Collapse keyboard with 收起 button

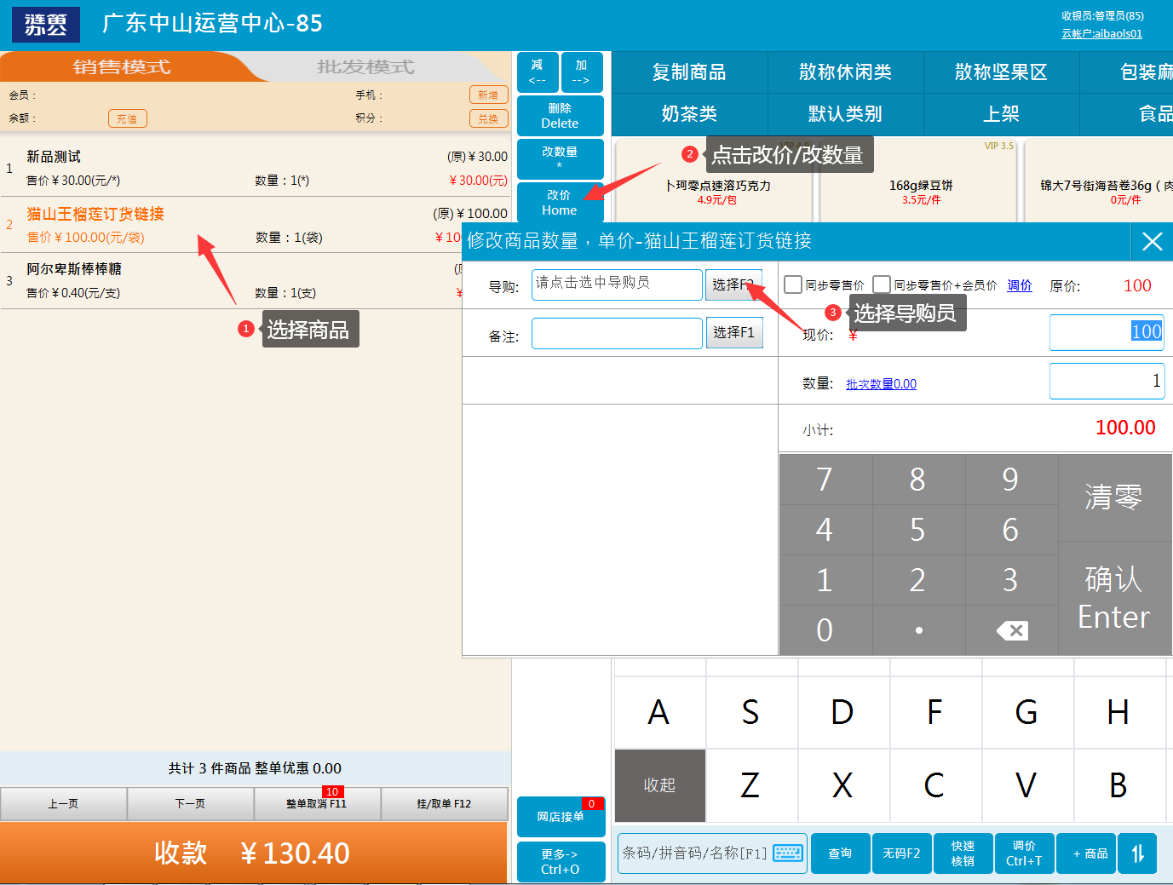click(659, 785)
